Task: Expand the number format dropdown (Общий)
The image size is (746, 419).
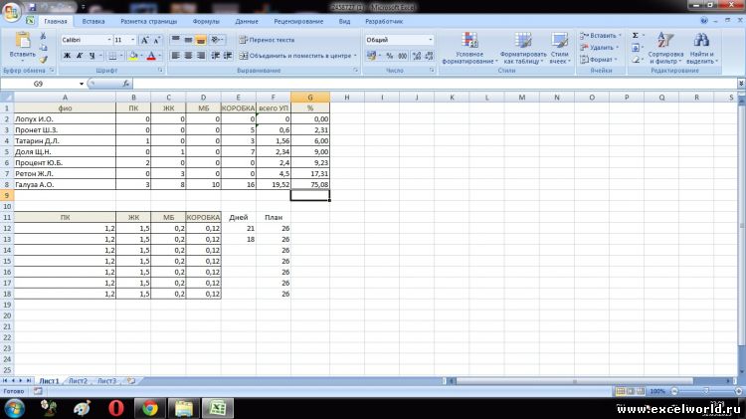Action: point(430,40)
